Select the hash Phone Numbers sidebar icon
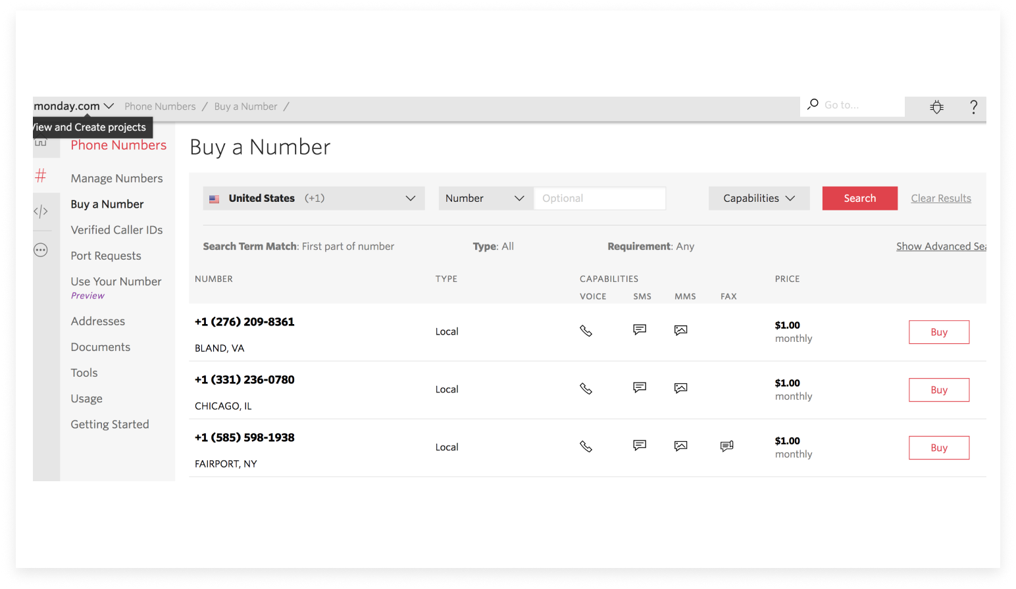This screenshot has height=589, width=1016. pyautogui.click(x=40, y=176)
